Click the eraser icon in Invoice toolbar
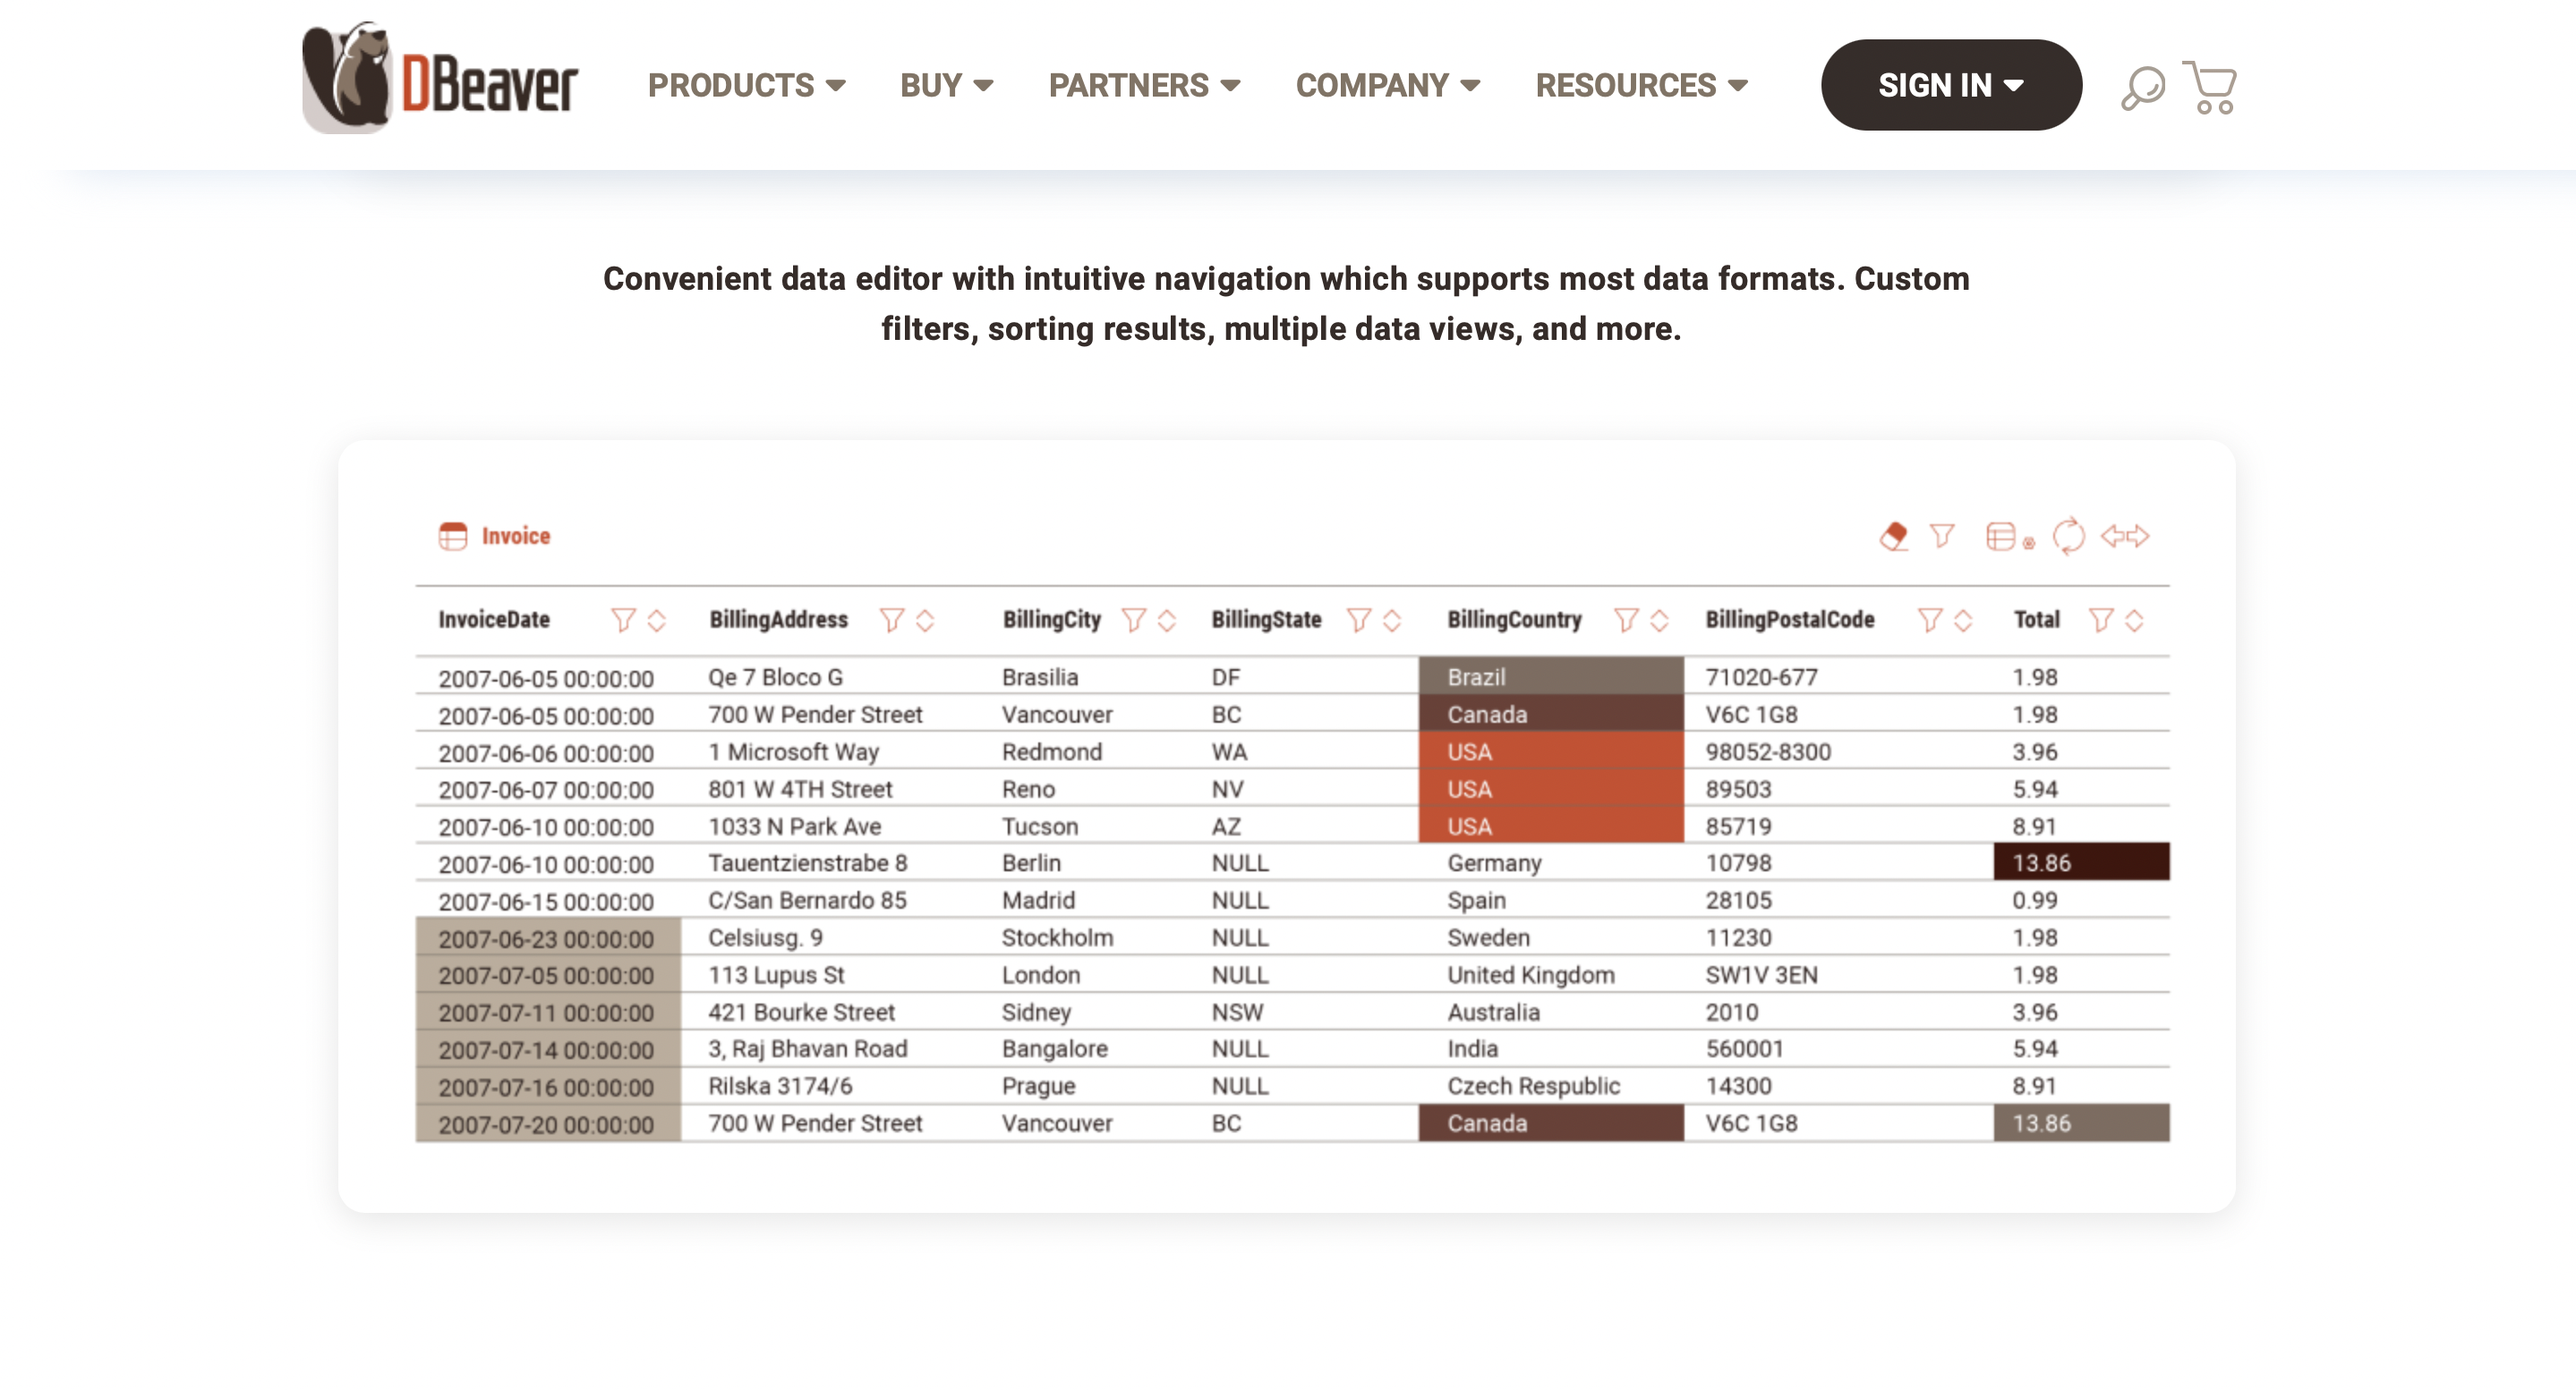This screenshot has width=2576, height=1390. tap(1893, 537)
